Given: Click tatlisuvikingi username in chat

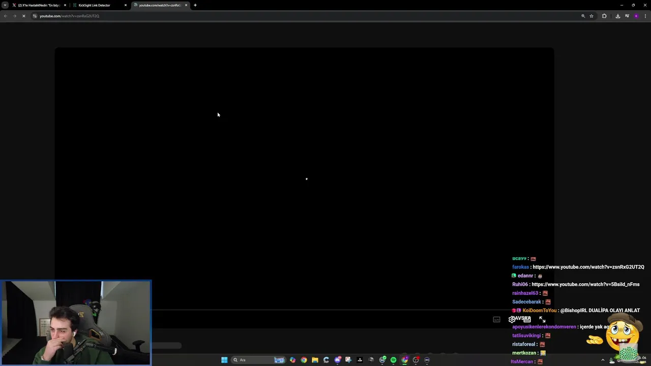Looking at the screenshot, I should pyautogui.click(x=526, y=335).
